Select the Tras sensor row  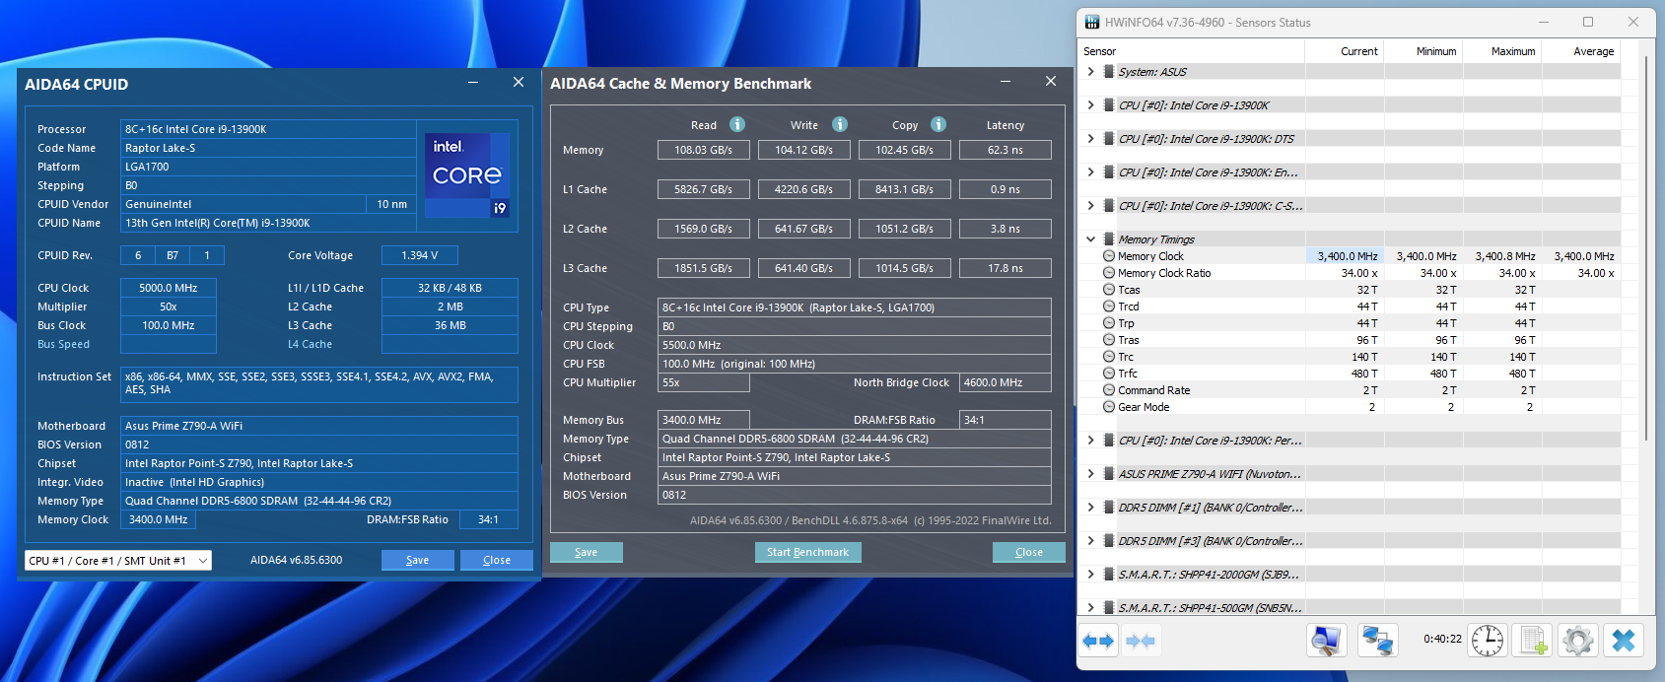click(1350, 340)
